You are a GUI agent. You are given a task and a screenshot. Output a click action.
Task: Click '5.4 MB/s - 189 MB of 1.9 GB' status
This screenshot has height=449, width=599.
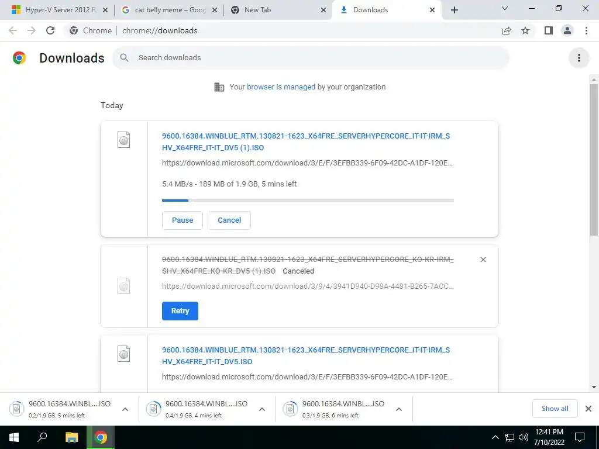click(x=229, y=184)
